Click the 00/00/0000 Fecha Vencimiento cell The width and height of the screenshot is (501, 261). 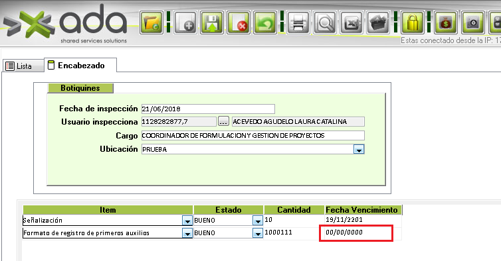[x=356, y=233]
